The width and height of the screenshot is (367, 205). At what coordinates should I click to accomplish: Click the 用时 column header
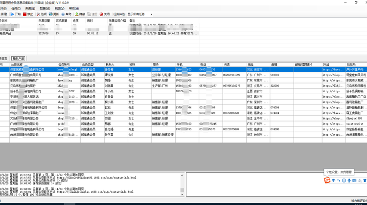[x=96, y=20]
